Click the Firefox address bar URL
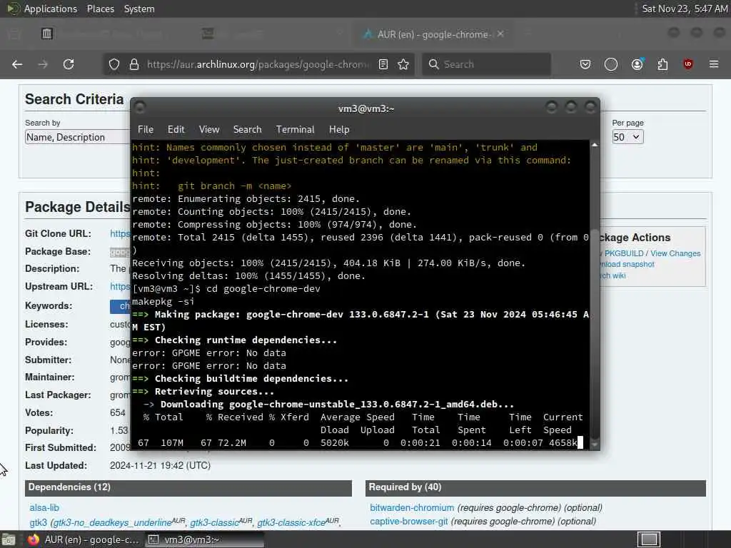Viewport: 731px width, 548px height. pyautogui.click(x=258, y=64)
